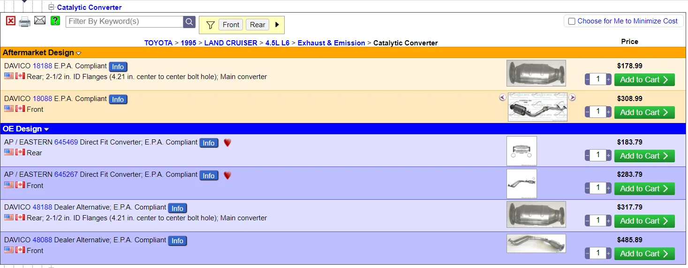Open Info for DAVICO 48188
This screenshot has height=268, width=688.
tap(177, 209)
